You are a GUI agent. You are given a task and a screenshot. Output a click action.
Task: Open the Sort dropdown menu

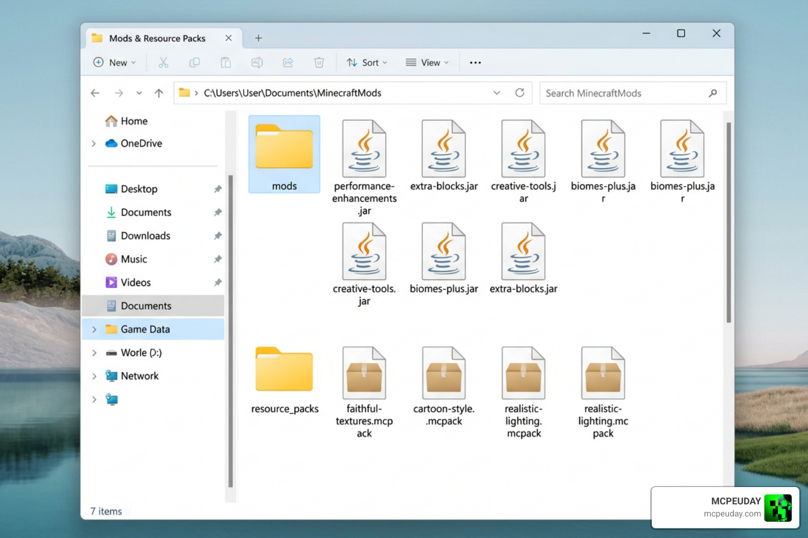367,63
